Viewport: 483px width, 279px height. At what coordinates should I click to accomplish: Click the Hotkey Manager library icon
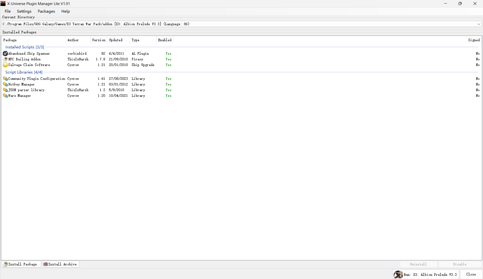click(x=5, y=84)
